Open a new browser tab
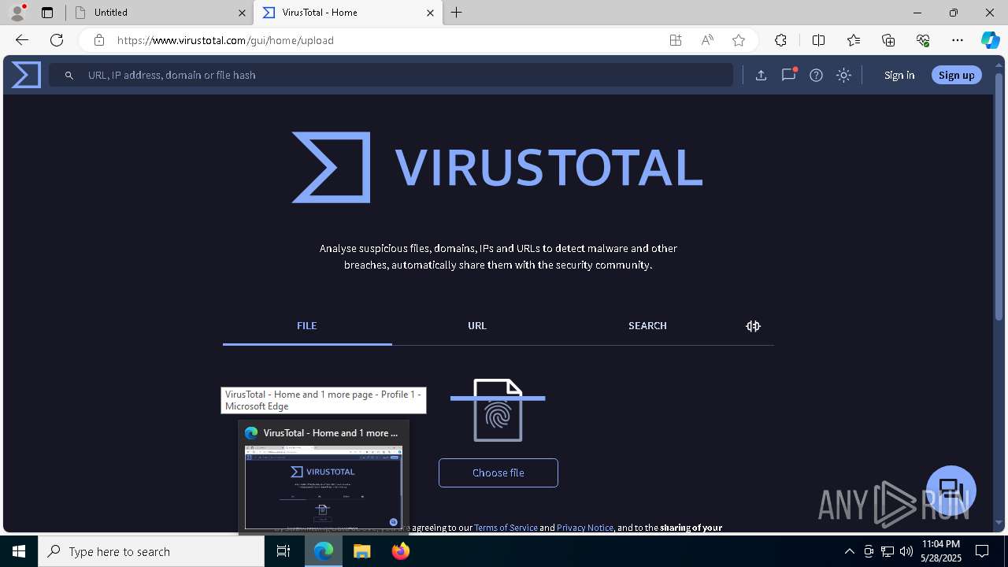Image resolution: width=1008 pixels, height=567 pixels. coord(457,13)
